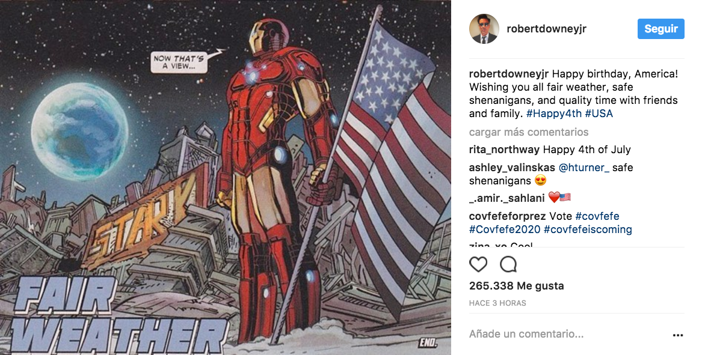Open _.amir._sahlani commenter profile
This screenshot has width=702, height=355.
(507, 198)
